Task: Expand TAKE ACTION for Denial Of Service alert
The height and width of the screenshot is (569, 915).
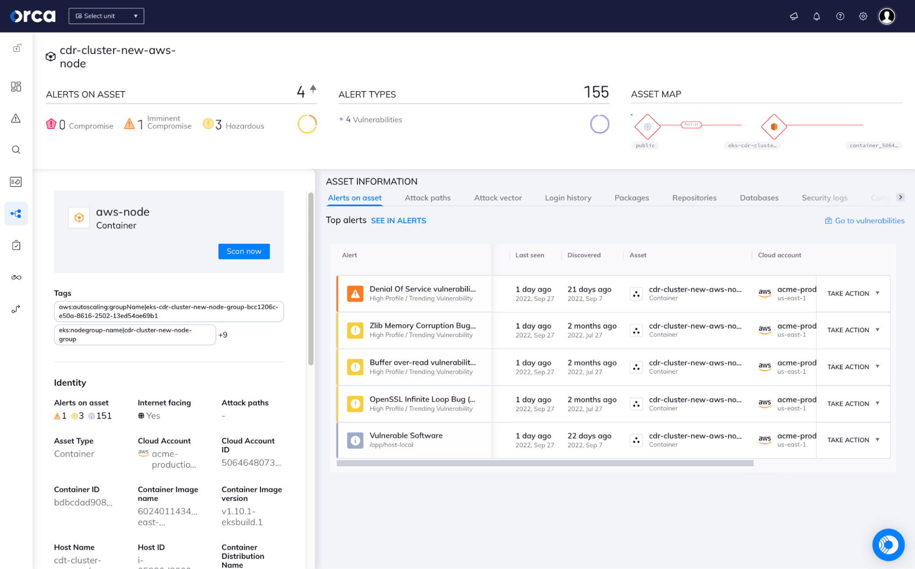Action: click(852, 293)
